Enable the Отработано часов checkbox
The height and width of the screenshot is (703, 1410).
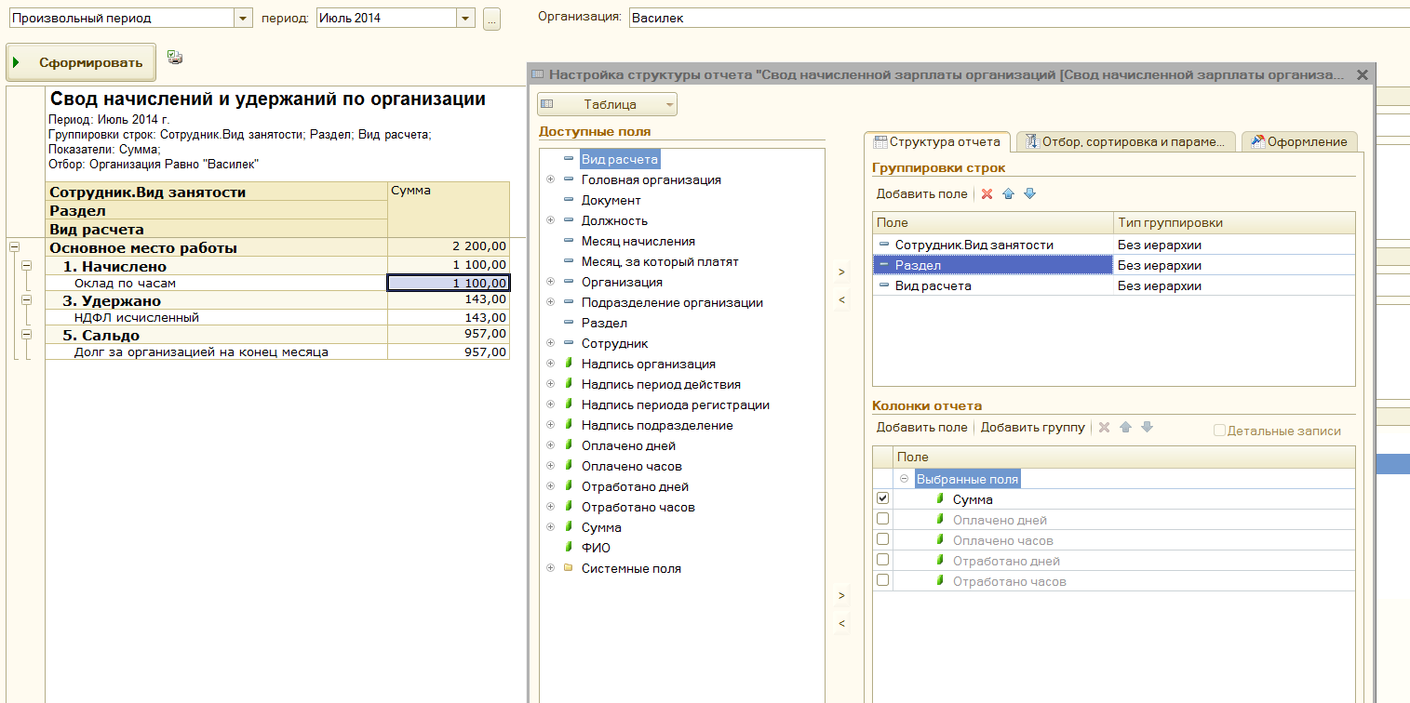(883, 581)
